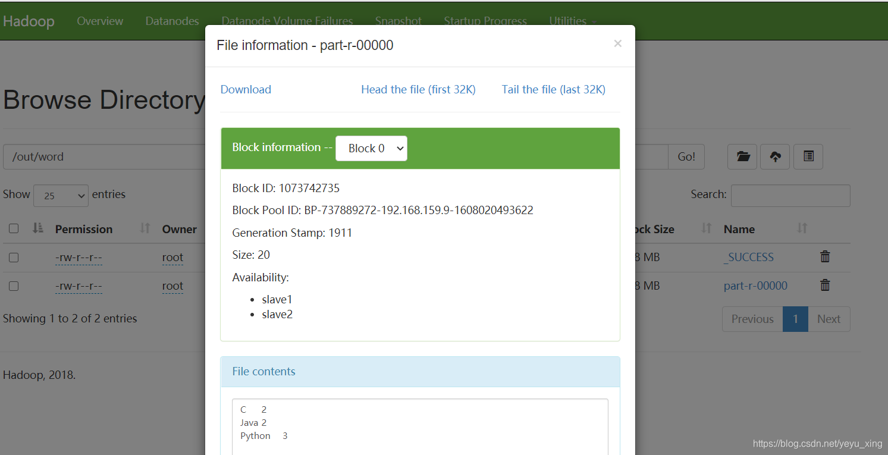
Task: Open the part-r-00000 file link
Action: (x=755, y=285)
